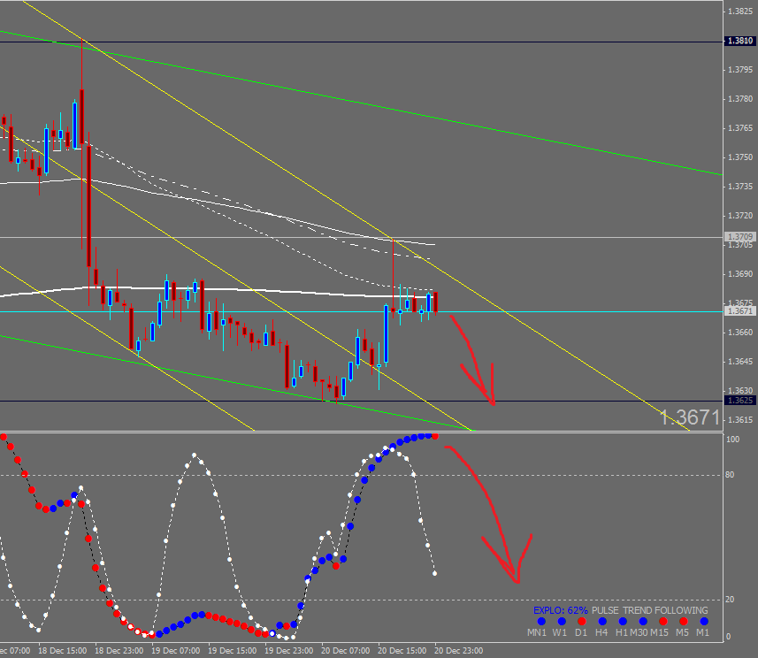This screenshot has height=658, width=758.
Task: Click the 1.3720 price axis value
Action: [x=740, y=216]
